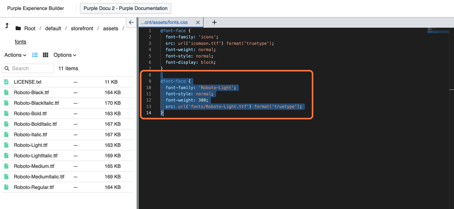Viewport: 454px width, 209px height.
Task: Close the fonts.css editor tab
Action: click(197, 22)
